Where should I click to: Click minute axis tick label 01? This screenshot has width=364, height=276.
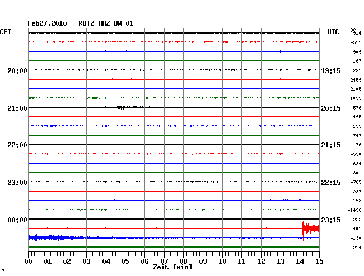pyautogui.click(x=48, y=261)
